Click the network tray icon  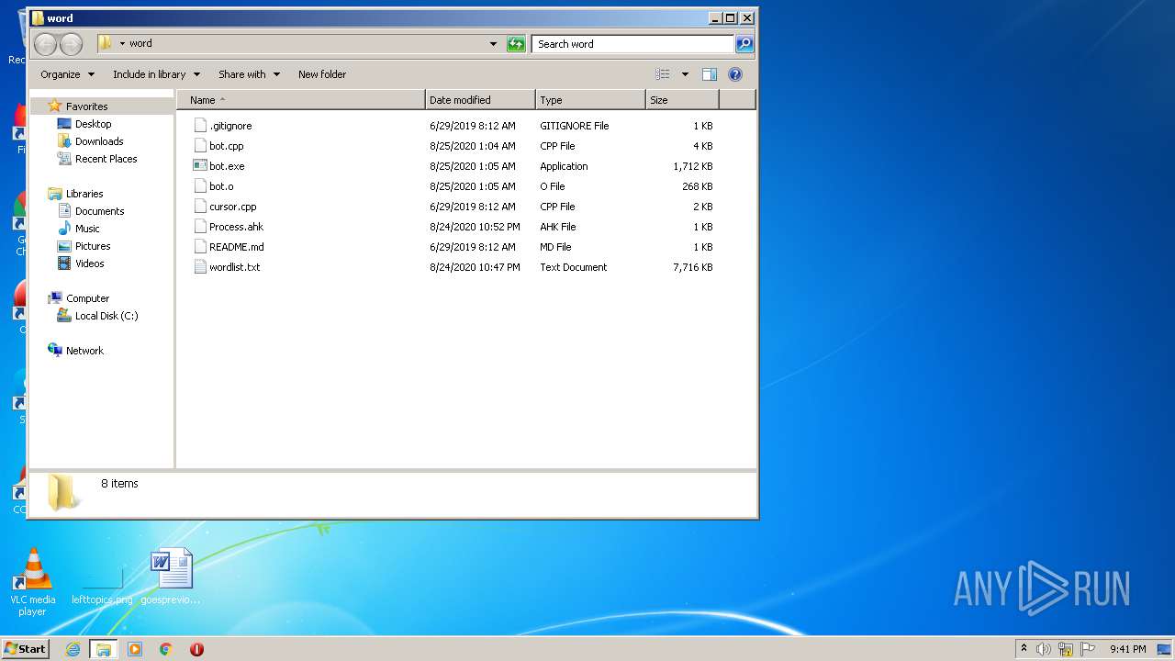pos(1066,649)
